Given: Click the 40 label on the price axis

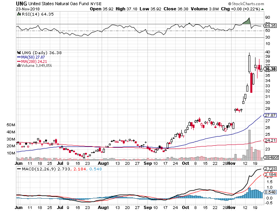Looking at the screenshot, I should point(267,52).
